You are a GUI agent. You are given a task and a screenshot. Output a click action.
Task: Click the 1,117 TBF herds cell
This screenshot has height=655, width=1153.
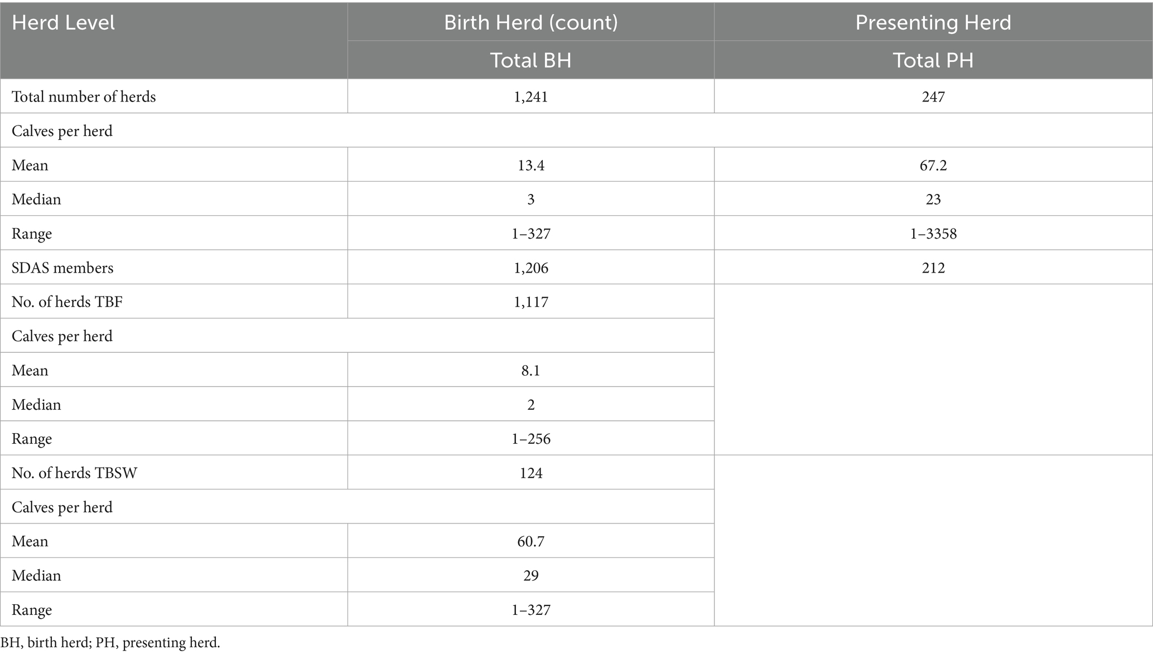[530, 302]
